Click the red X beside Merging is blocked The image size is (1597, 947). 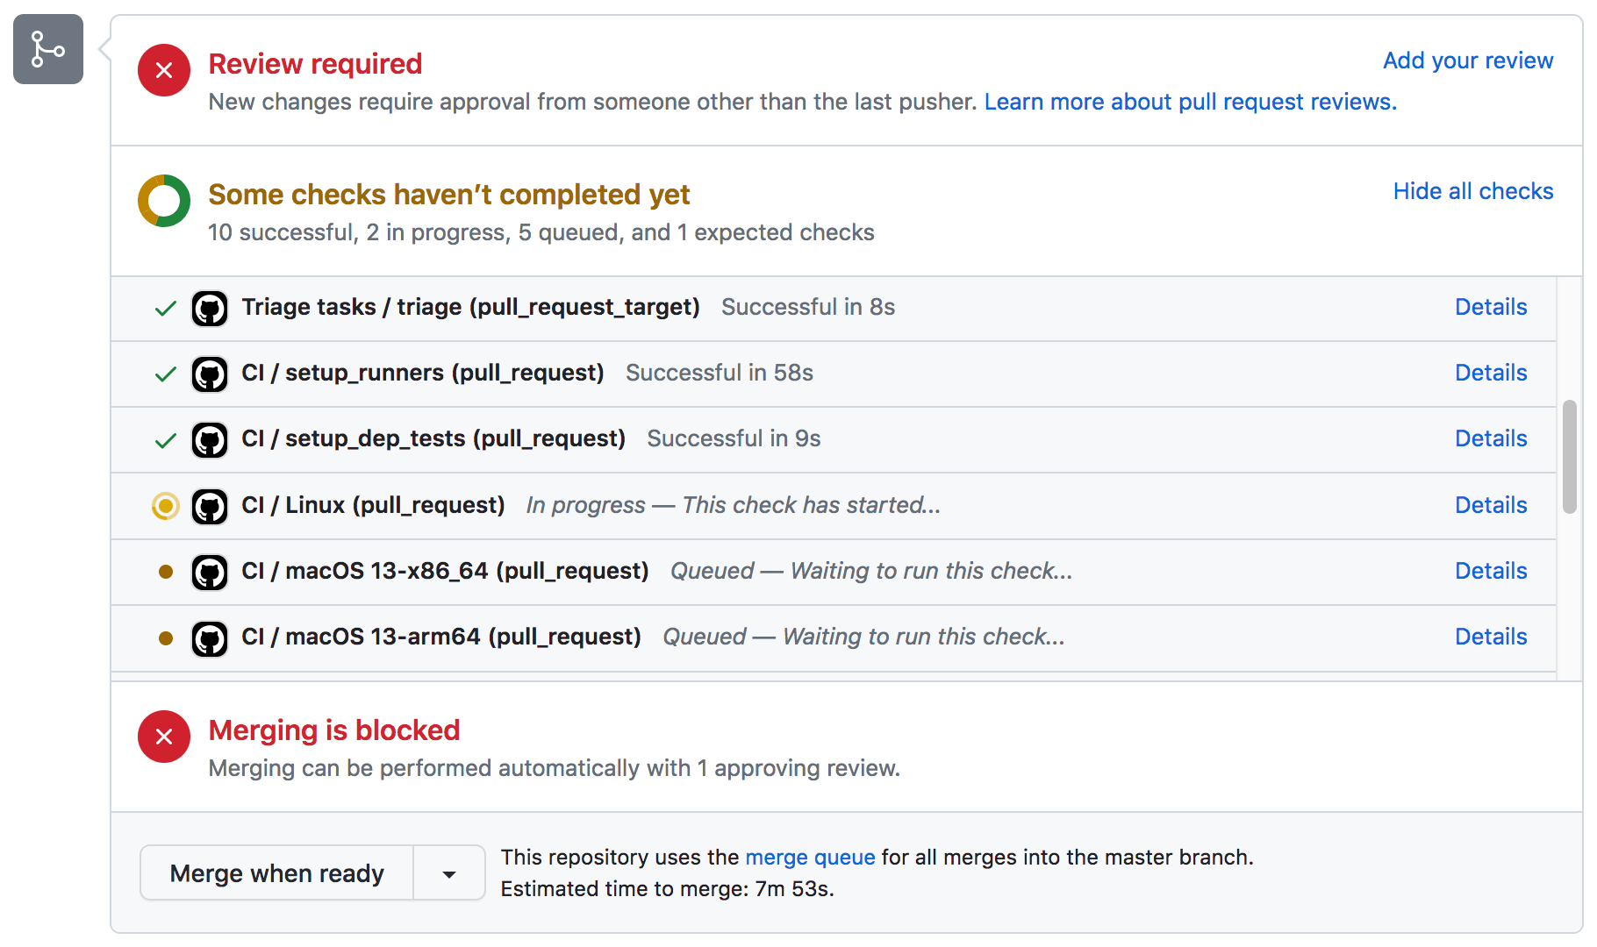[163, 737]
